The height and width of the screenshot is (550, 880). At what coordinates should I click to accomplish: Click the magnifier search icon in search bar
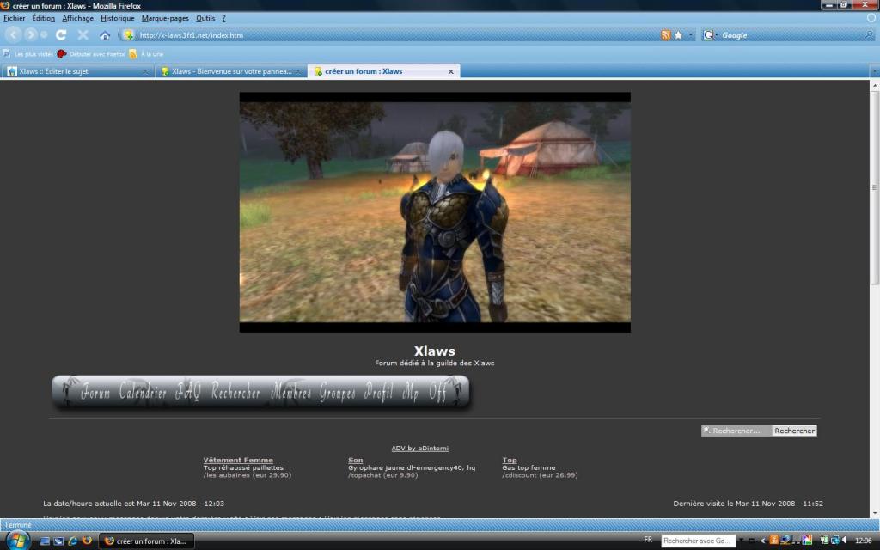coord(870,34)
